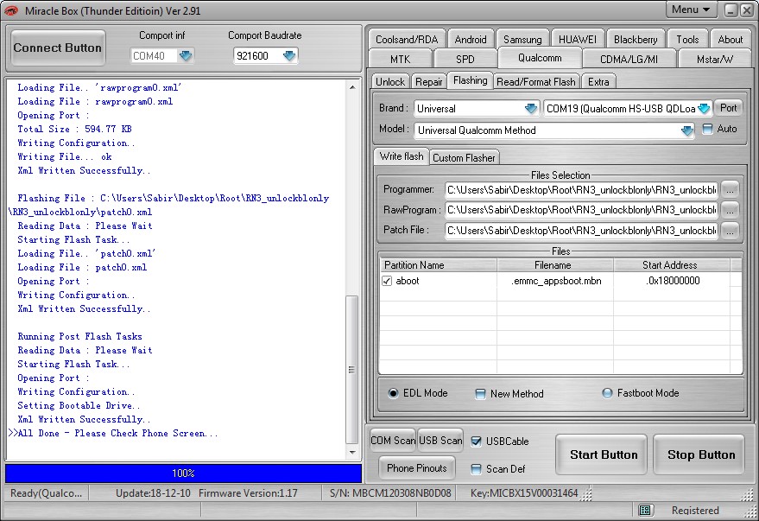Open Phone Pinouts
The height and width of the screenshot is (521, 759).
pos(417,468)
